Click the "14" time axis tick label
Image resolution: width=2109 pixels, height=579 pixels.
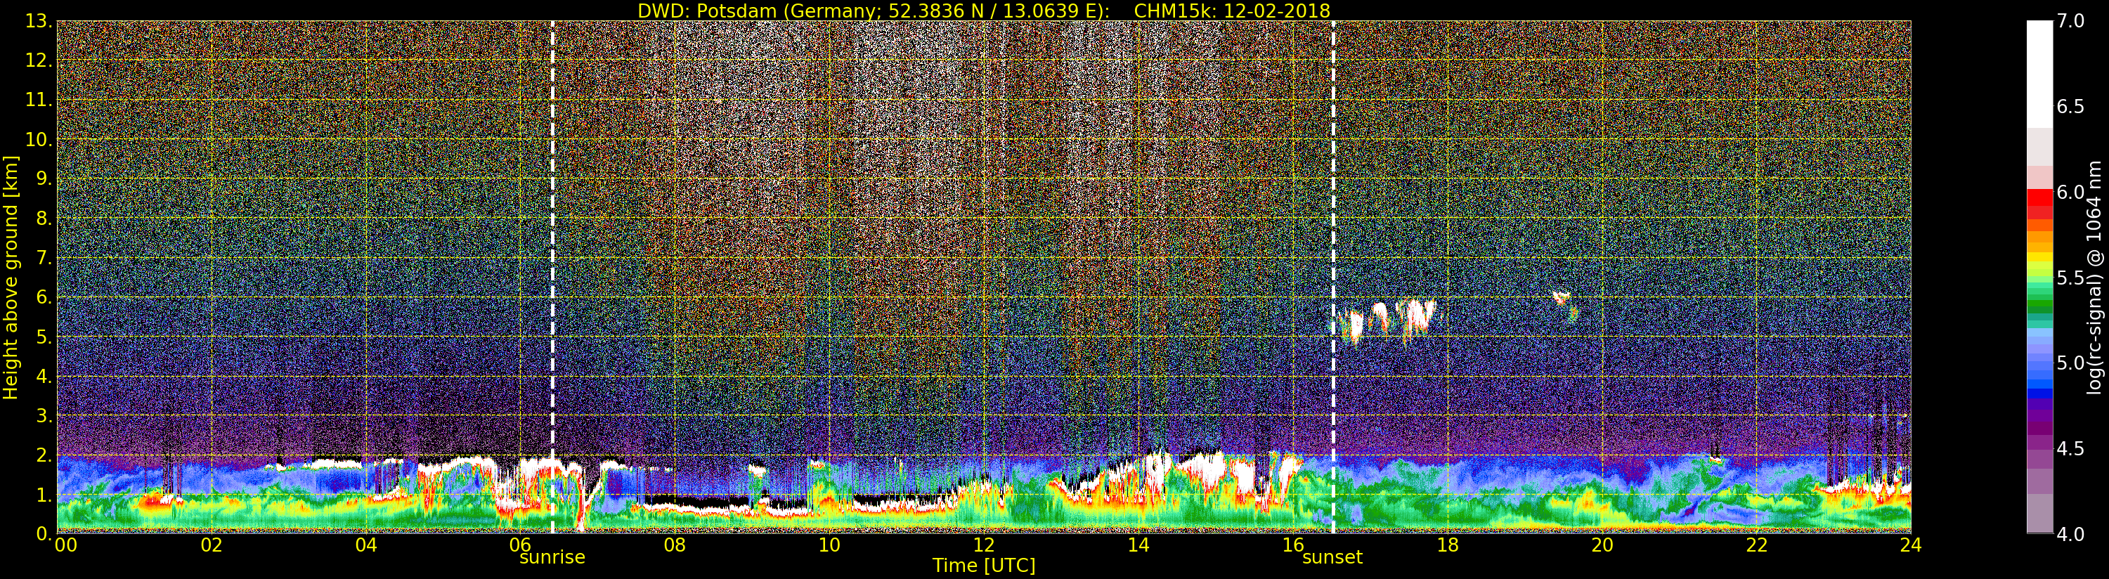pyautogui.click(x=1138, y=545)
